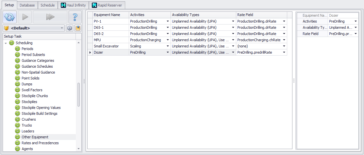This screenshot has width=364, height=155.
Task: Click the D65-2 equipment name cell
Action: pyautogui.click(x=110, y=34)
